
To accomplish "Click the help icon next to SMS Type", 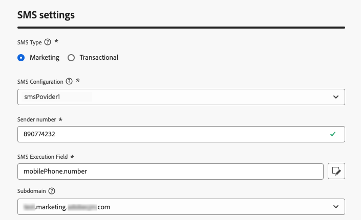I will [x=48, y=42].
